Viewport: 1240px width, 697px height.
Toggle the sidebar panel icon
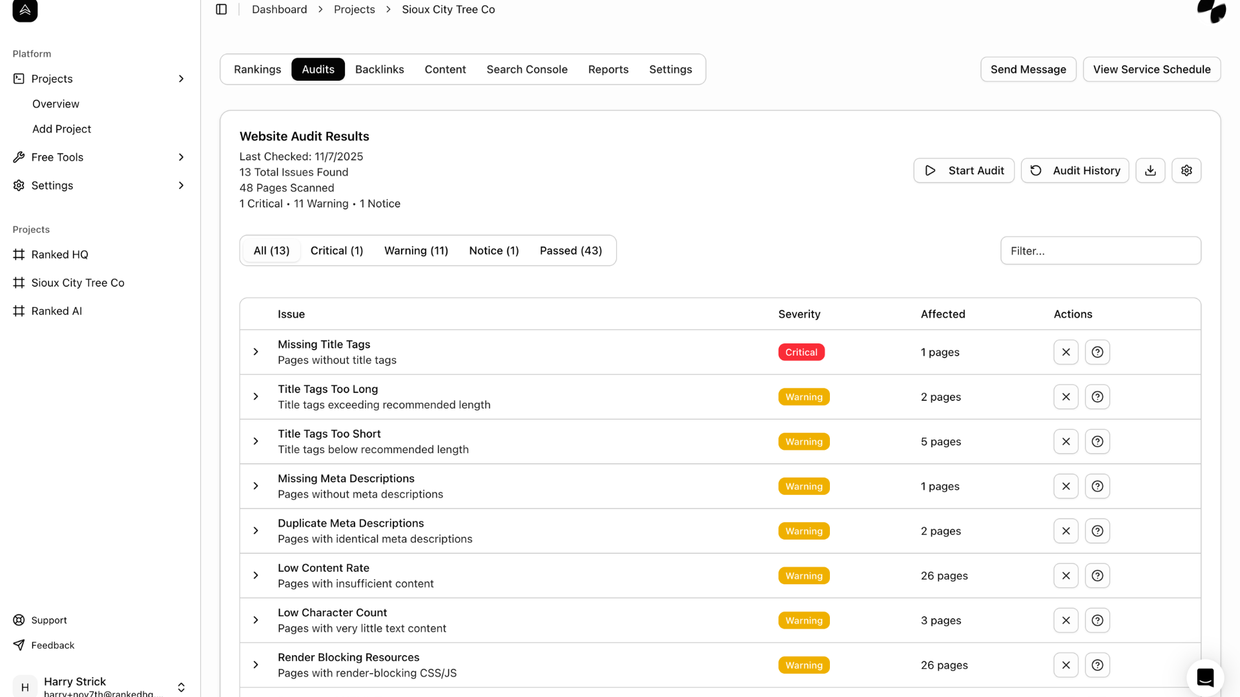221,10
